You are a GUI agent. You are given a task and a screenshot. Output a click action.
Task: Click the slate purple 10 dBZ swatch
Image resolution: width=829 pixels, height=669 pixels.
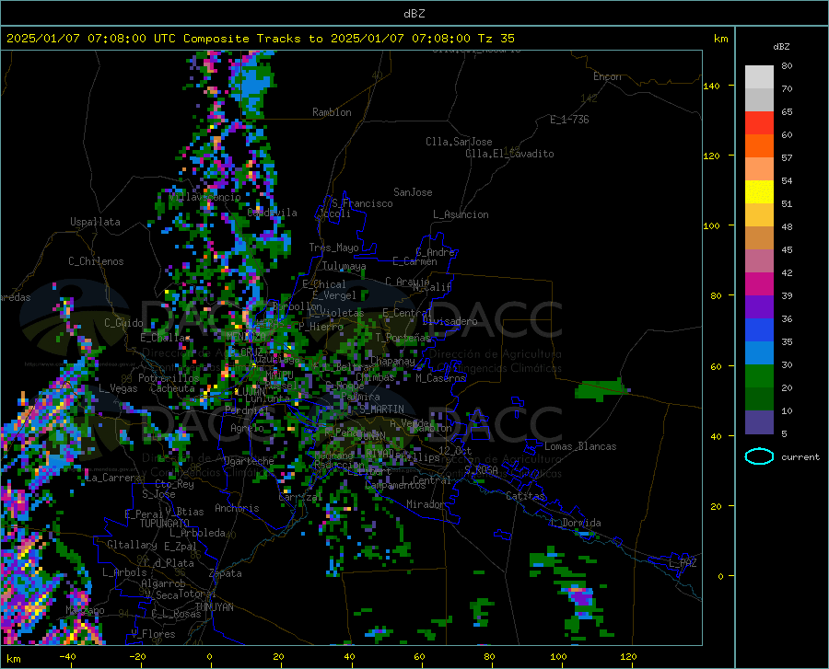[759, 421]
